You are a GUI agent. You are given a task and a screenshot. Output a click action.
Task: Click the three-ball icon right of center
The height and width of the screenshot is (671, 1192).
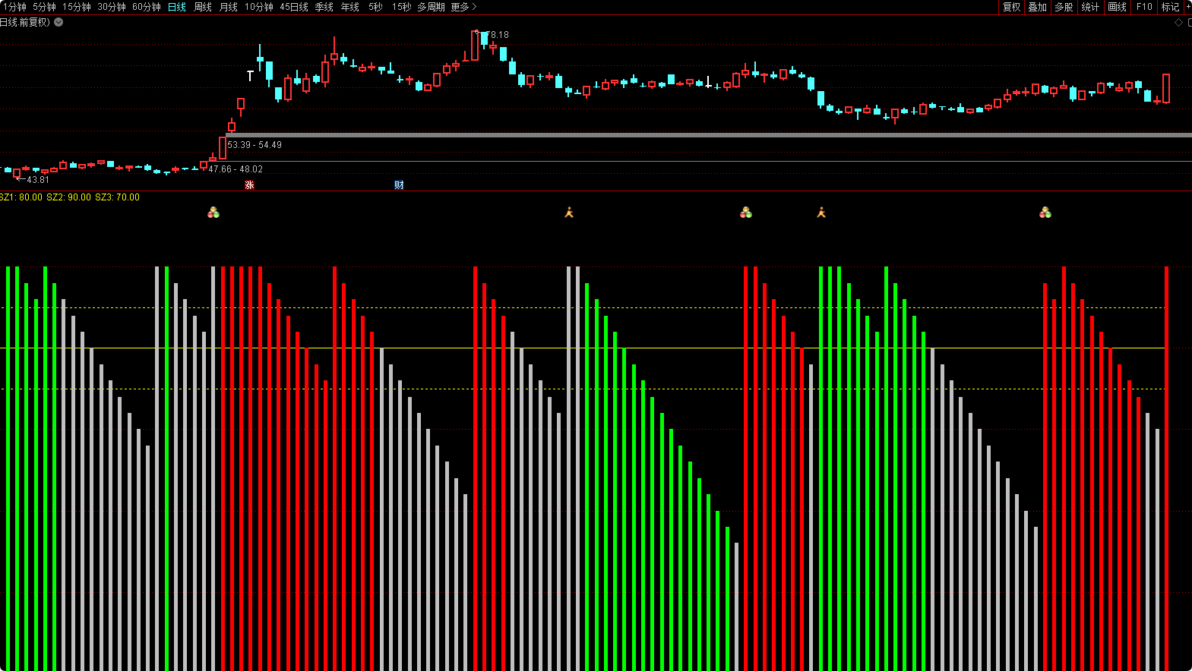coord(746,213)
